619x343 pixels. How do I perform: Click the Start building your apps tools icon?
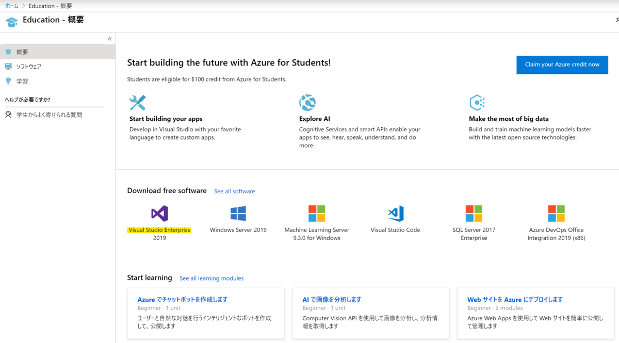[138, 102]
